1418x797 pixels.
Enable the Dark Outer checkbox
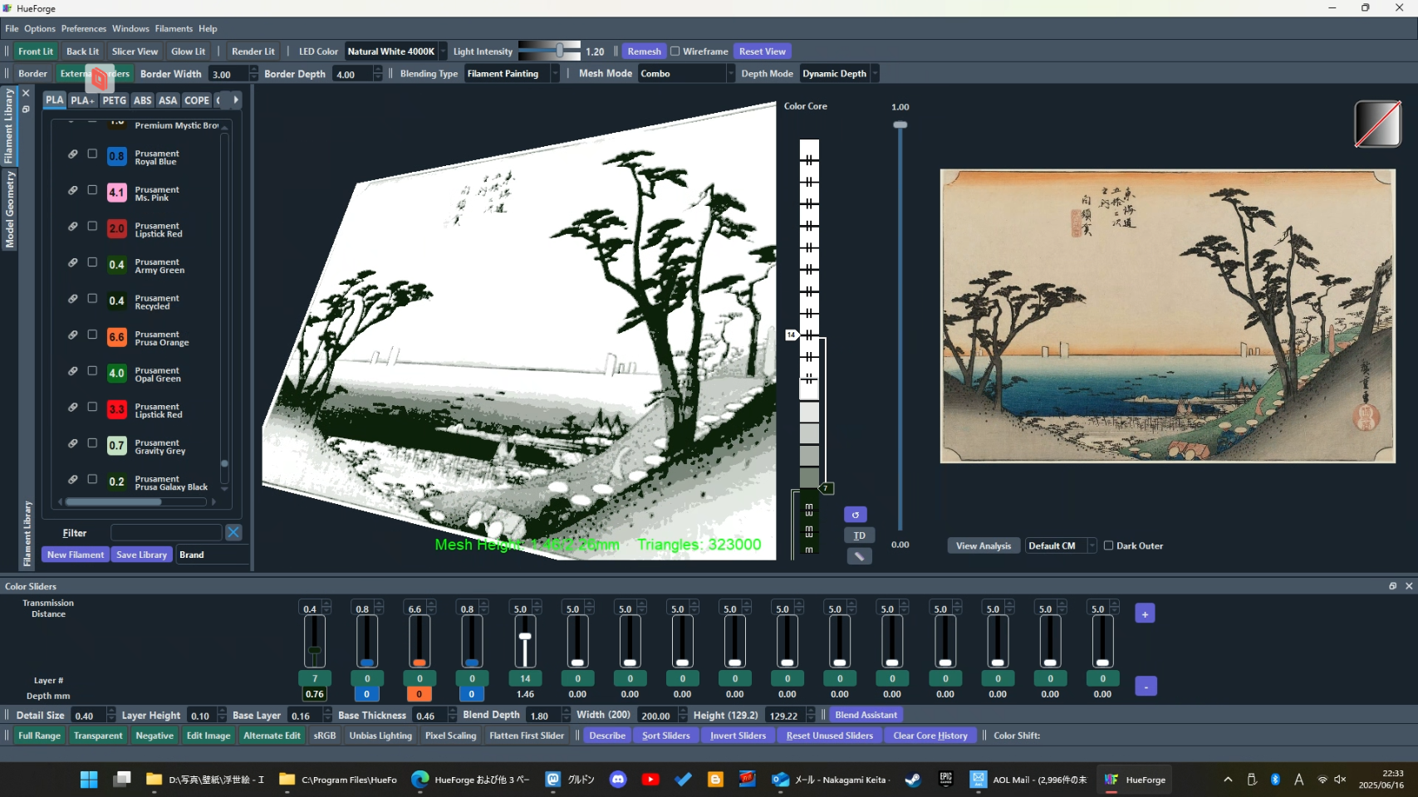[1109, 545]
